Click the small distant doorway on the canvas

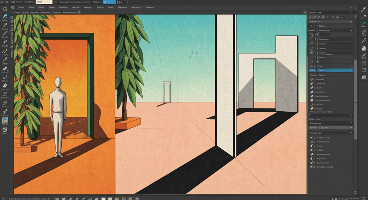pos(167,92)
